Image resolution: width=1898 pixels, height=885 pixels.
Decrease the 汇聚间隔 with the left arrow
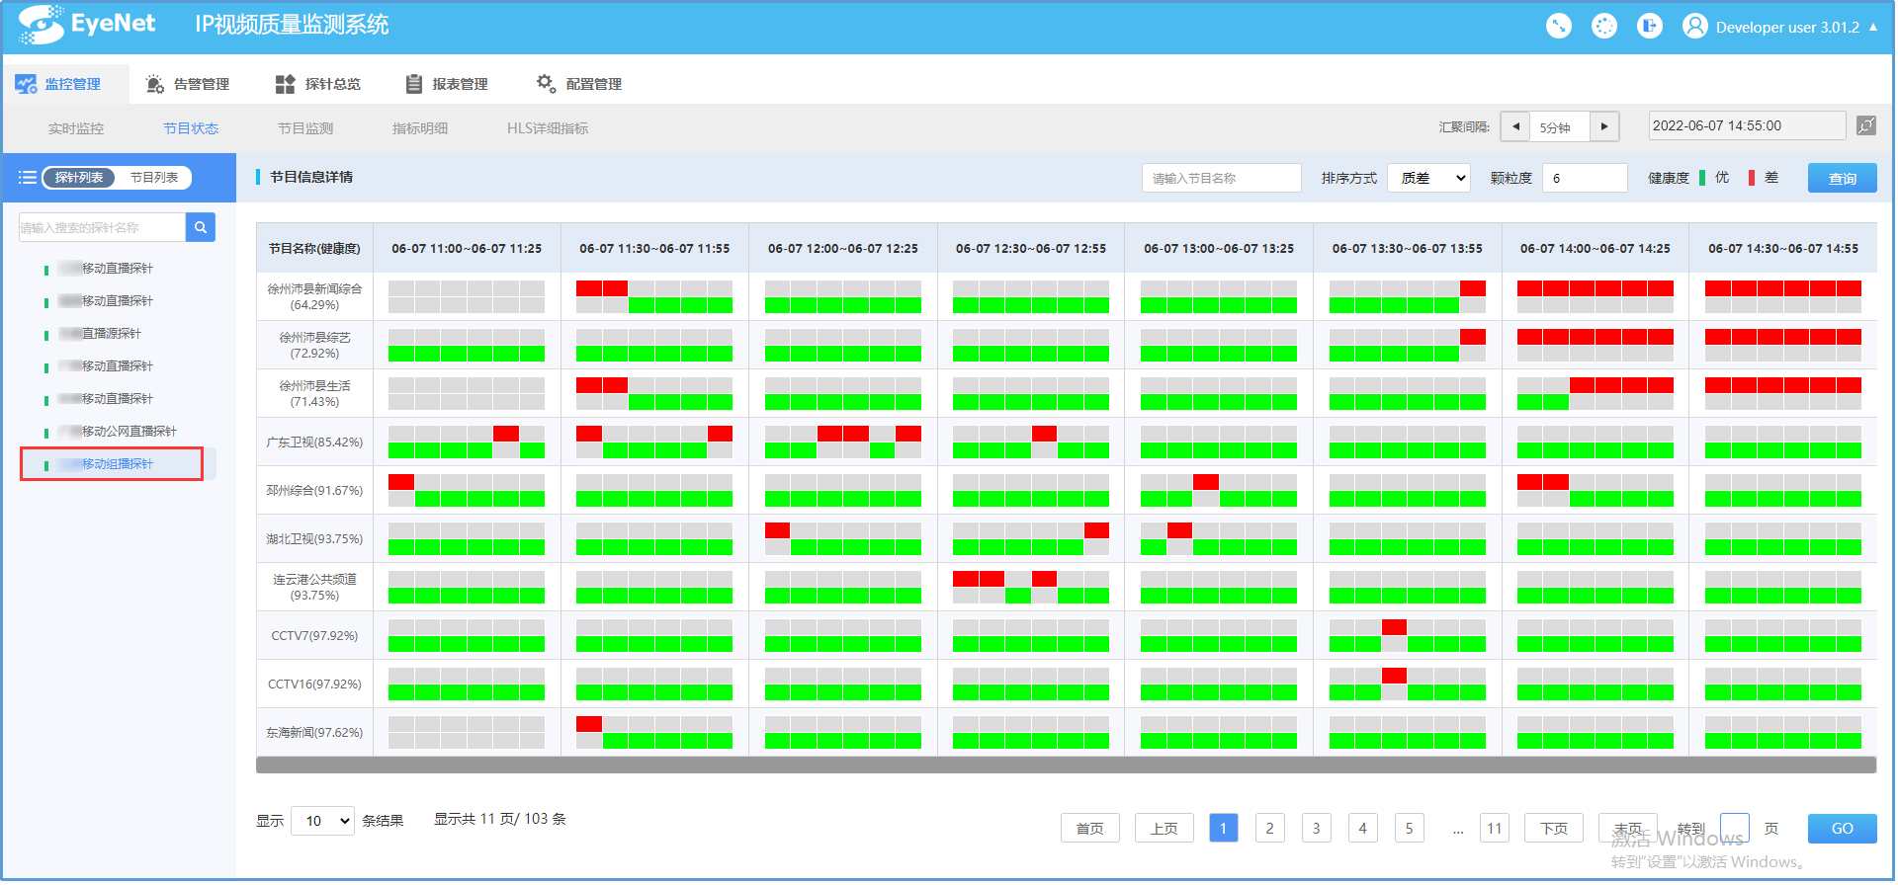(1515, 126)
